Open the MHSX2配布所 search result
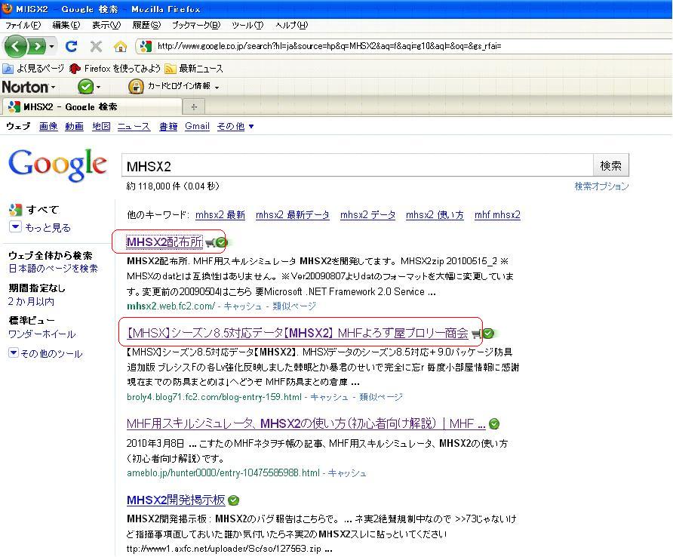Image resolution: width=673 pixels, height=557 pixels. click(164, 242)
